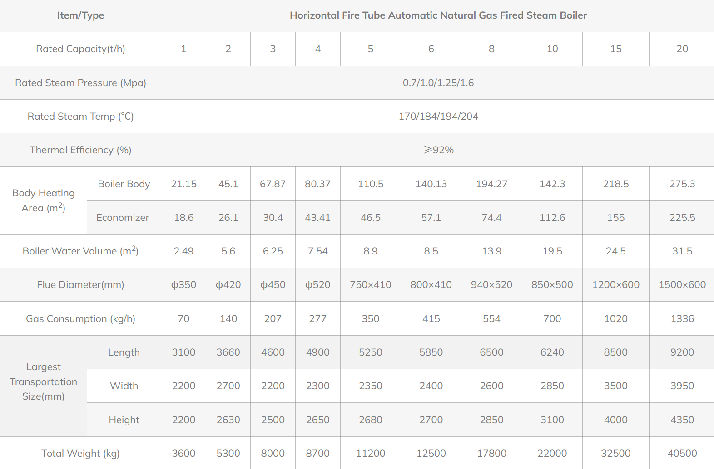Screen dimensions: 714x469
Task: Click the Item/Type header cell
Action: pos(80,15)
